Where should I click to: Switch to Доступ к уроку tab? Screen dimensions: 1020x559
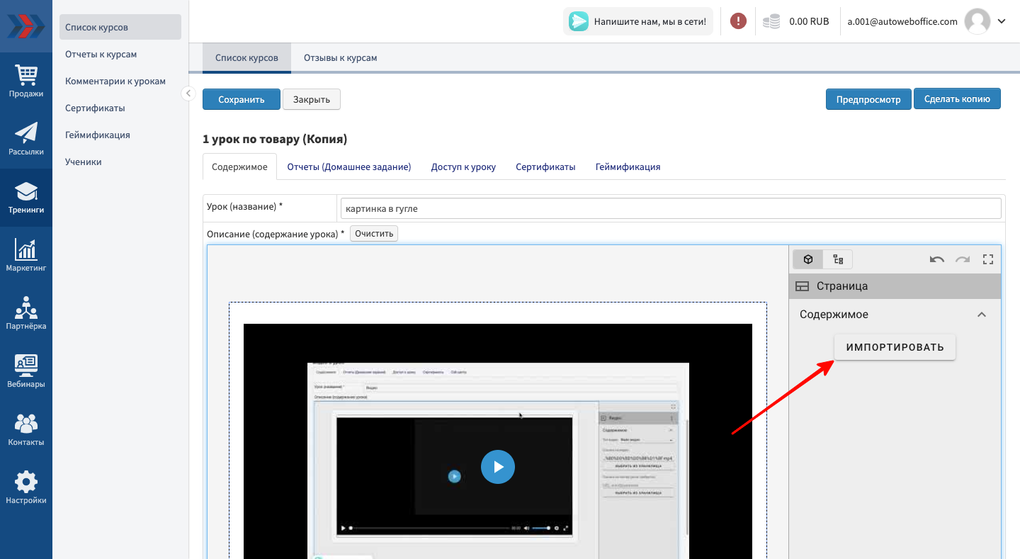[x=463, y=167]
